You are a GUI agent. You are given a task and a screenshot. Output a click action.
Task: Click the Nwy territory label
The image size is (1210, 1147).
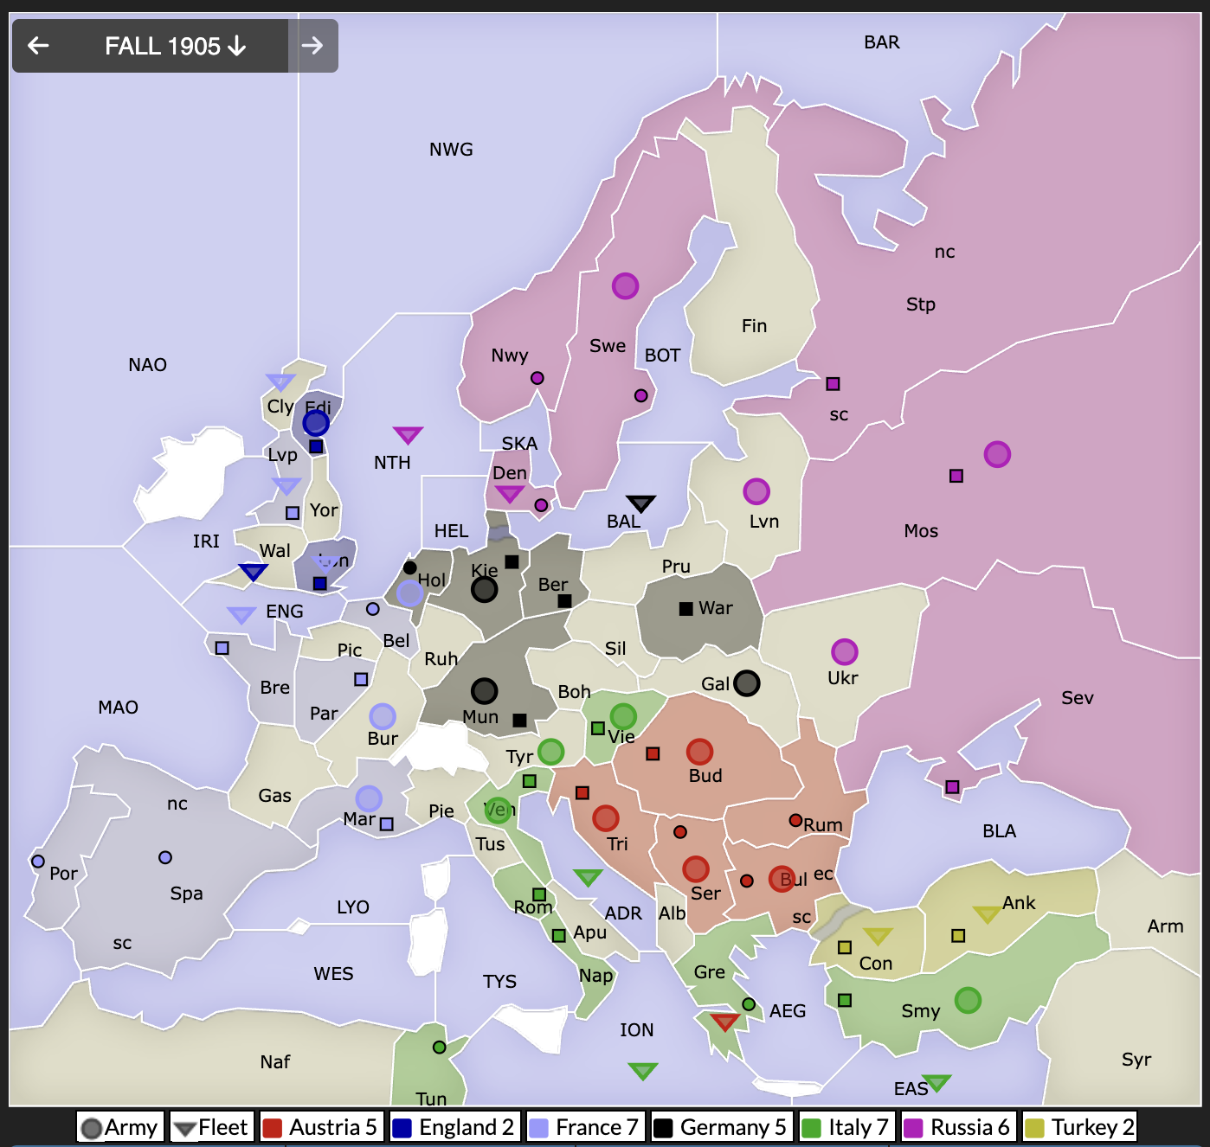pyautogui.click(x=509, y=356)
